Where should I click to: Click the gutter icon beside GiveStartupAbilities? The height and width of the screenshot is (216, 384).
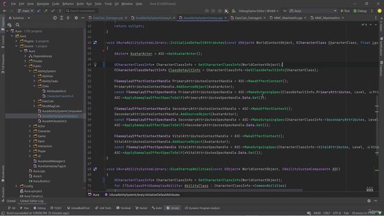point(95,169)
